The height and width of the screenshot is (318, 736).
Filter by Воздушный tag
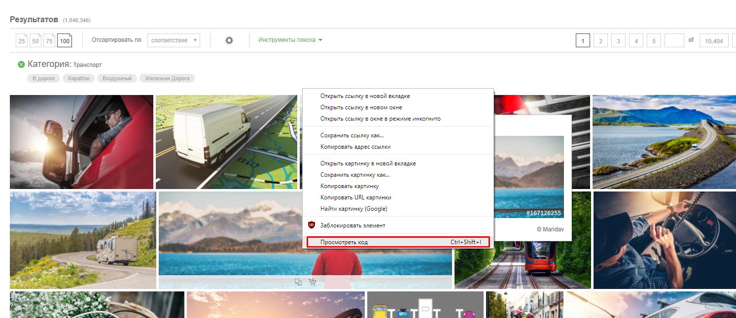(117, 78)
